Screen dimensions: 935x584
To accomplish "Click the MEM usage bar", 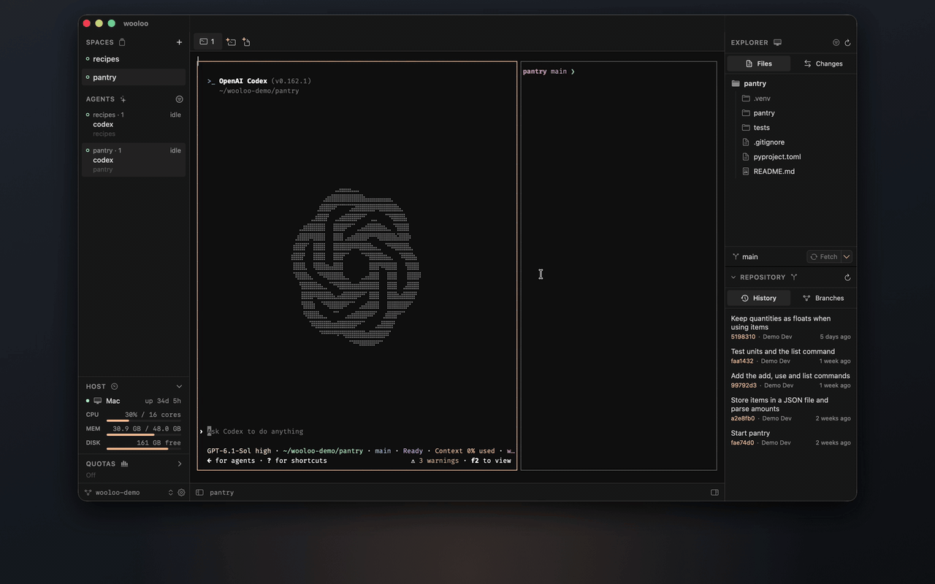I will (144, 435).
